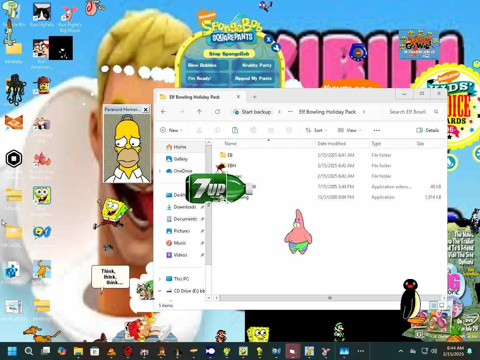Click the Paste clipboard icon in Explorer toolbar
This screenshot has width=480, height=360.
(x=235, y=130)
